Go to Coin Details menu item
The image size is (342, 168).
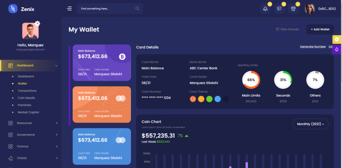point(26,98)
